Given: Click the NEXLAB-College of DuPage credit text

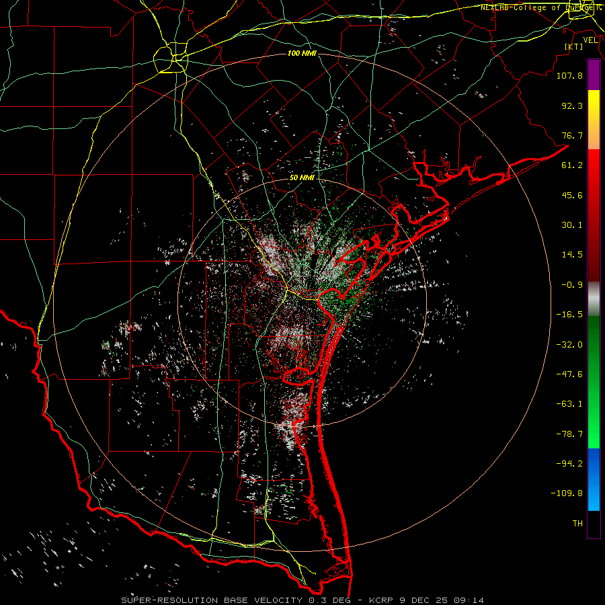Looking at the screenshot, I should coord(540,7).
